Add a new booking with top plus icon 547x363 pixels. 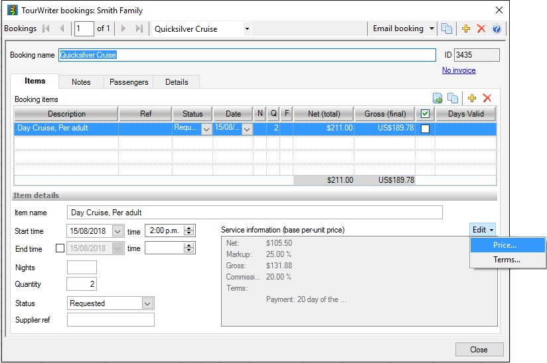point(466,28)
